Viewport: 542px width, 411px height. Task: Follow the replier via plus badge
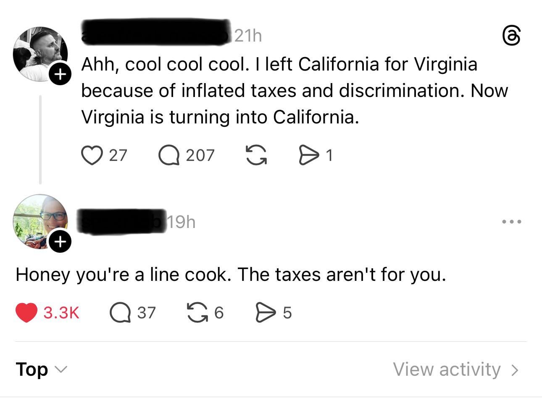[61, 242]
